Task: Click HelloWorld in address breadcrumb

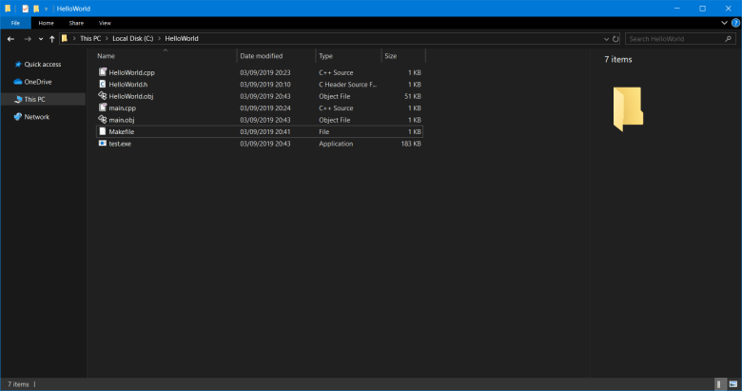Action: pyautogui.click(x=182, y=38)
